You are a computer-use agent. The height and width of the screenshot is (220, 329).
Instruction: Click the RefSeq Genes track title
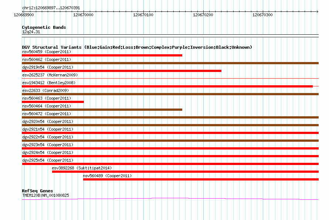[x=37, y=191]
